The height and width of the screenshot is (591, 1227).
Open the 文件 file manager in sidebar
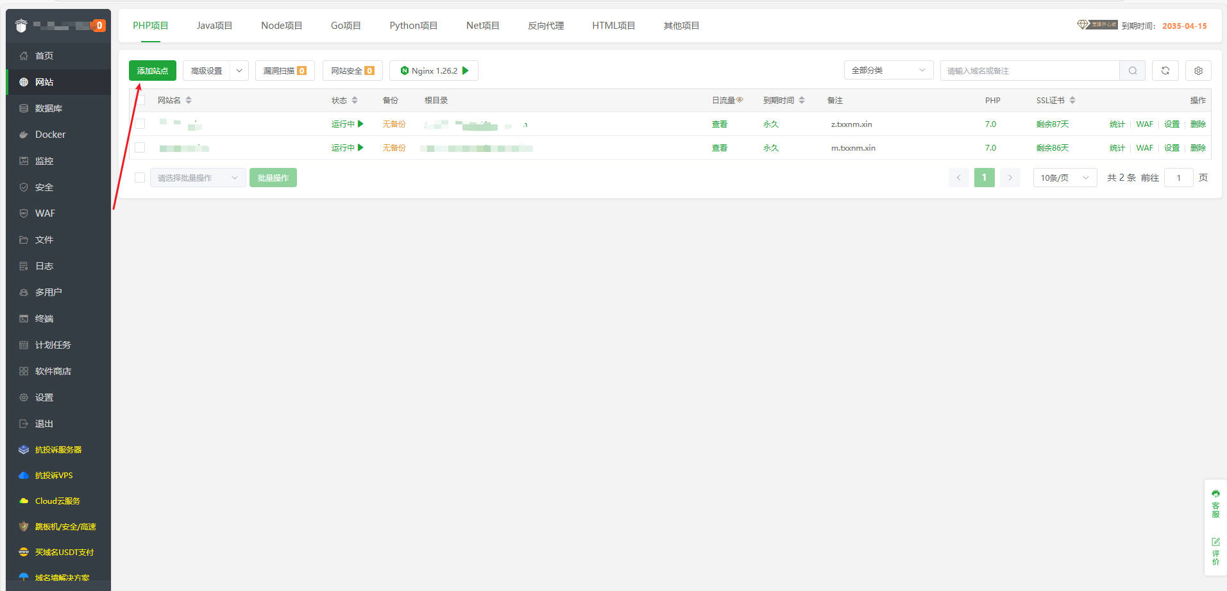tap(44, 239)
